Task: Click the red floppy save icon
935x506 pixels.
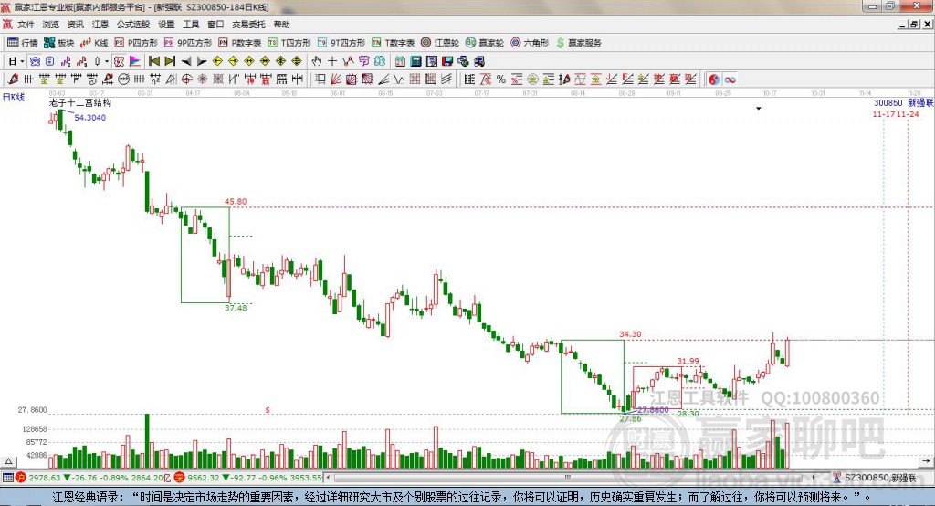Action: coord(447,61)
